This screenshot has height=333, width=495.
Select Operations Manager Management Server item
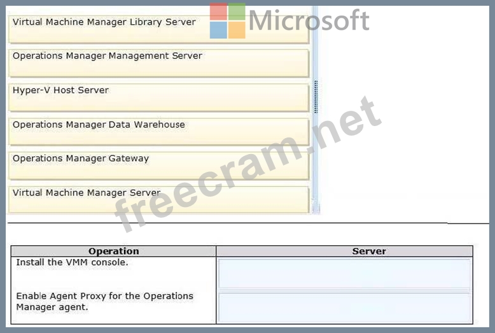pos(159,63)
